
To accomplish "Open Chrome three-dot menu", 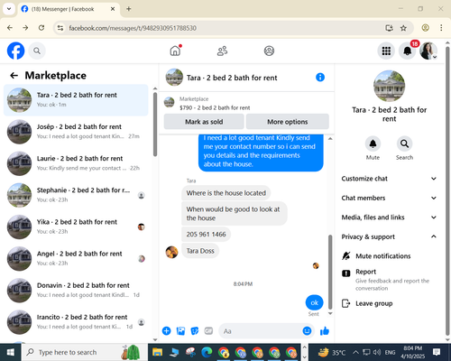I will (x=441, y=28).
